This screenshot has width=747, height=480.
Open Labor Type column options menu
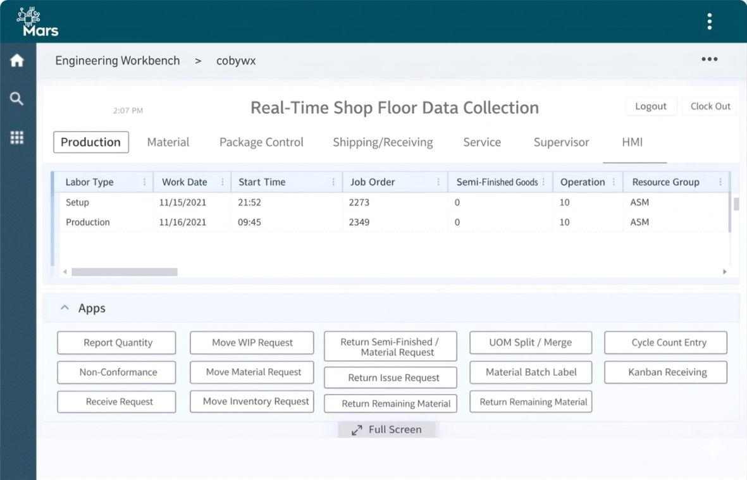coord(144,182)
